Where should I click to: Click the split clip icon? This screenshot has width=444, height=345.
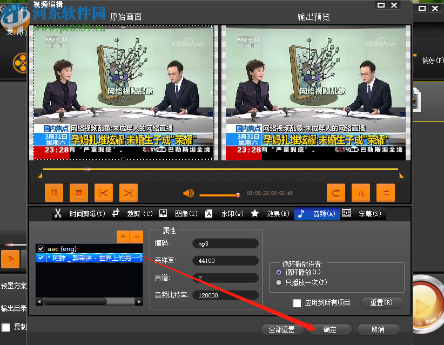129,193
